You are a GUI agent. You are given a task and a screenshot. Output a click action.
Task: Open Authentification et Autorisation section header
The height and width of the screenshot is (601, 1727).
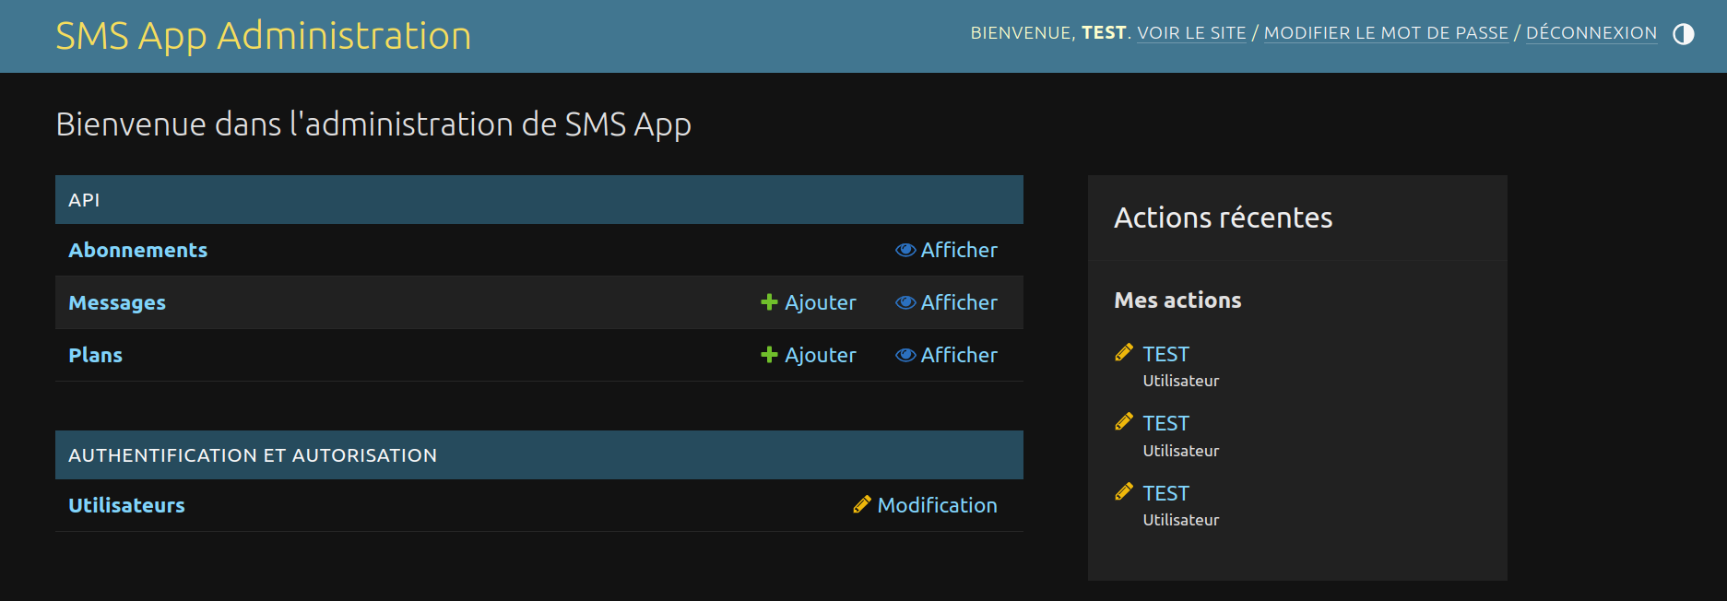click(253, 455)
